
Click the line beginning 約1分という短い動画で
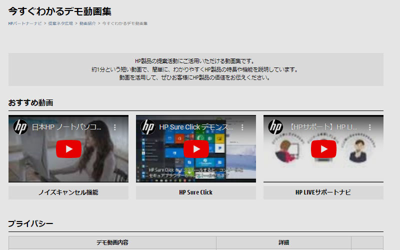tap(195, 69)
